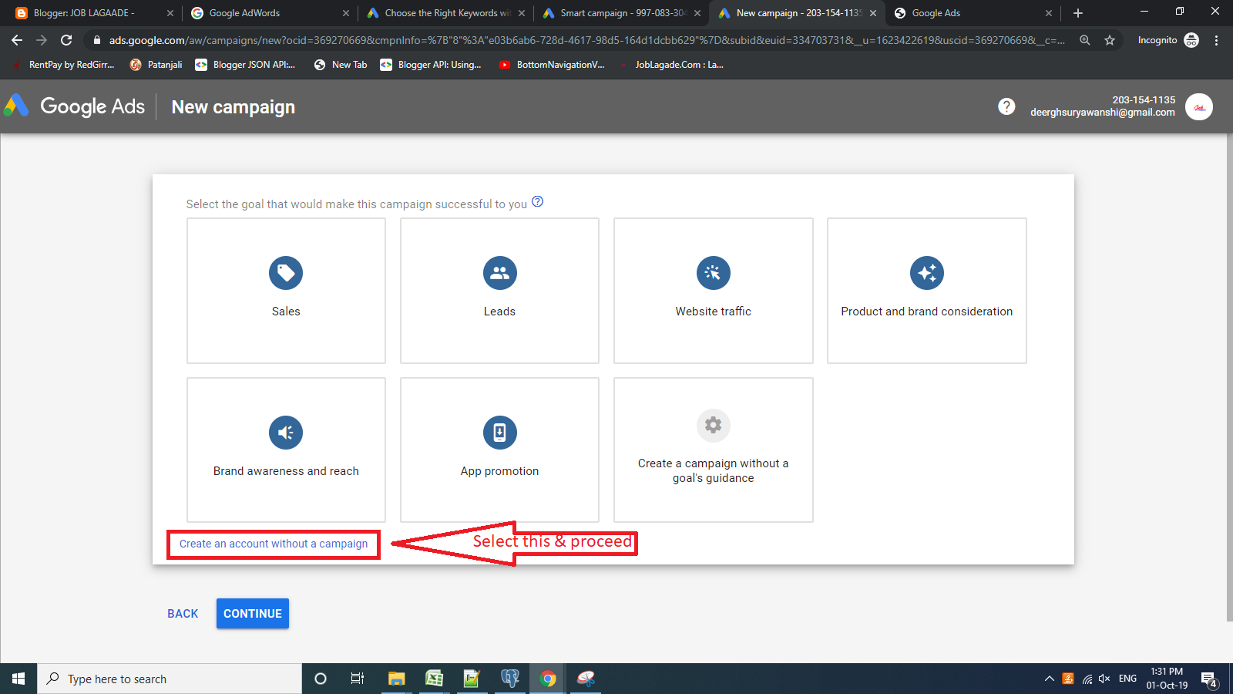Click Create an account without a campaign
1233x694 pixels.
pyautogui.click(x=274, y=544)
